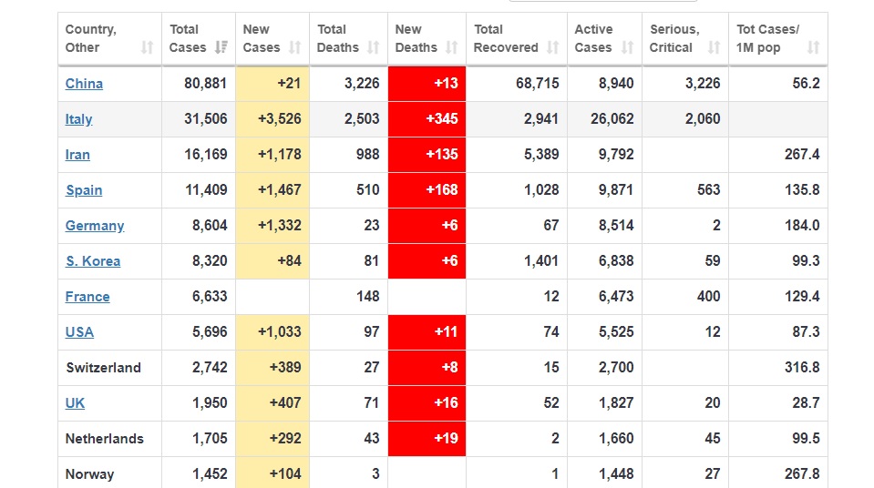Open the USA country link
Image resolution: width=874 pixels, height=488 pixels.
pos(79,332)
